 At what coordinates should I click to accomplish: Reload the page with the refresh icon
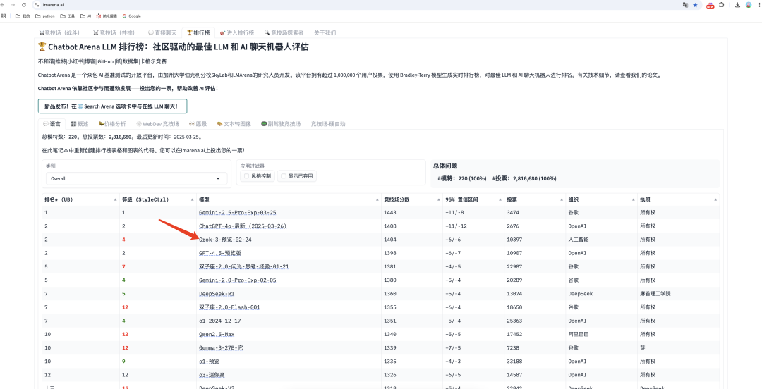(x=24, y=5)
